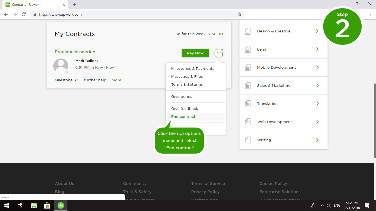Expand the Mobile Development category arrow
This screenshot has width=376, height=211.
pyautogui.click(x=317, y=67)
